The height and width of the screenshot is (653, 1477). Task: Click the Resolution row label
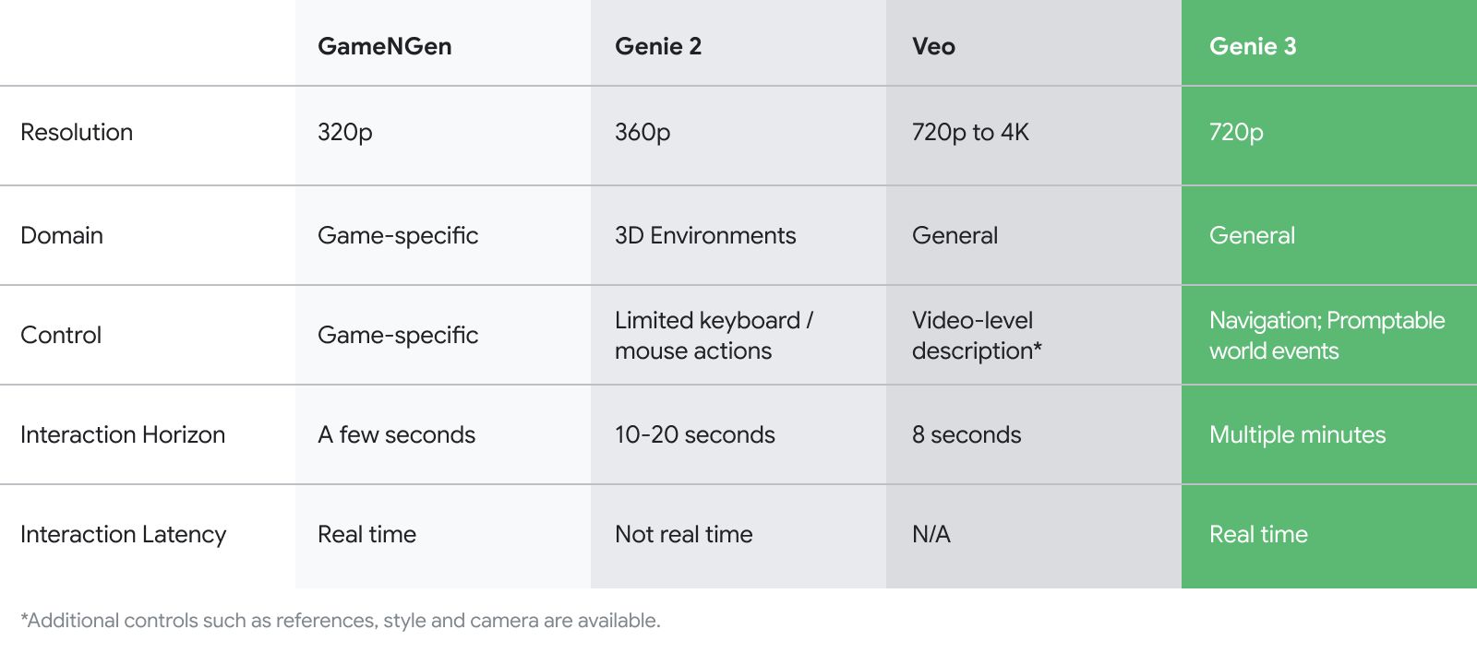pyautogui.click(x=77, y=132)
